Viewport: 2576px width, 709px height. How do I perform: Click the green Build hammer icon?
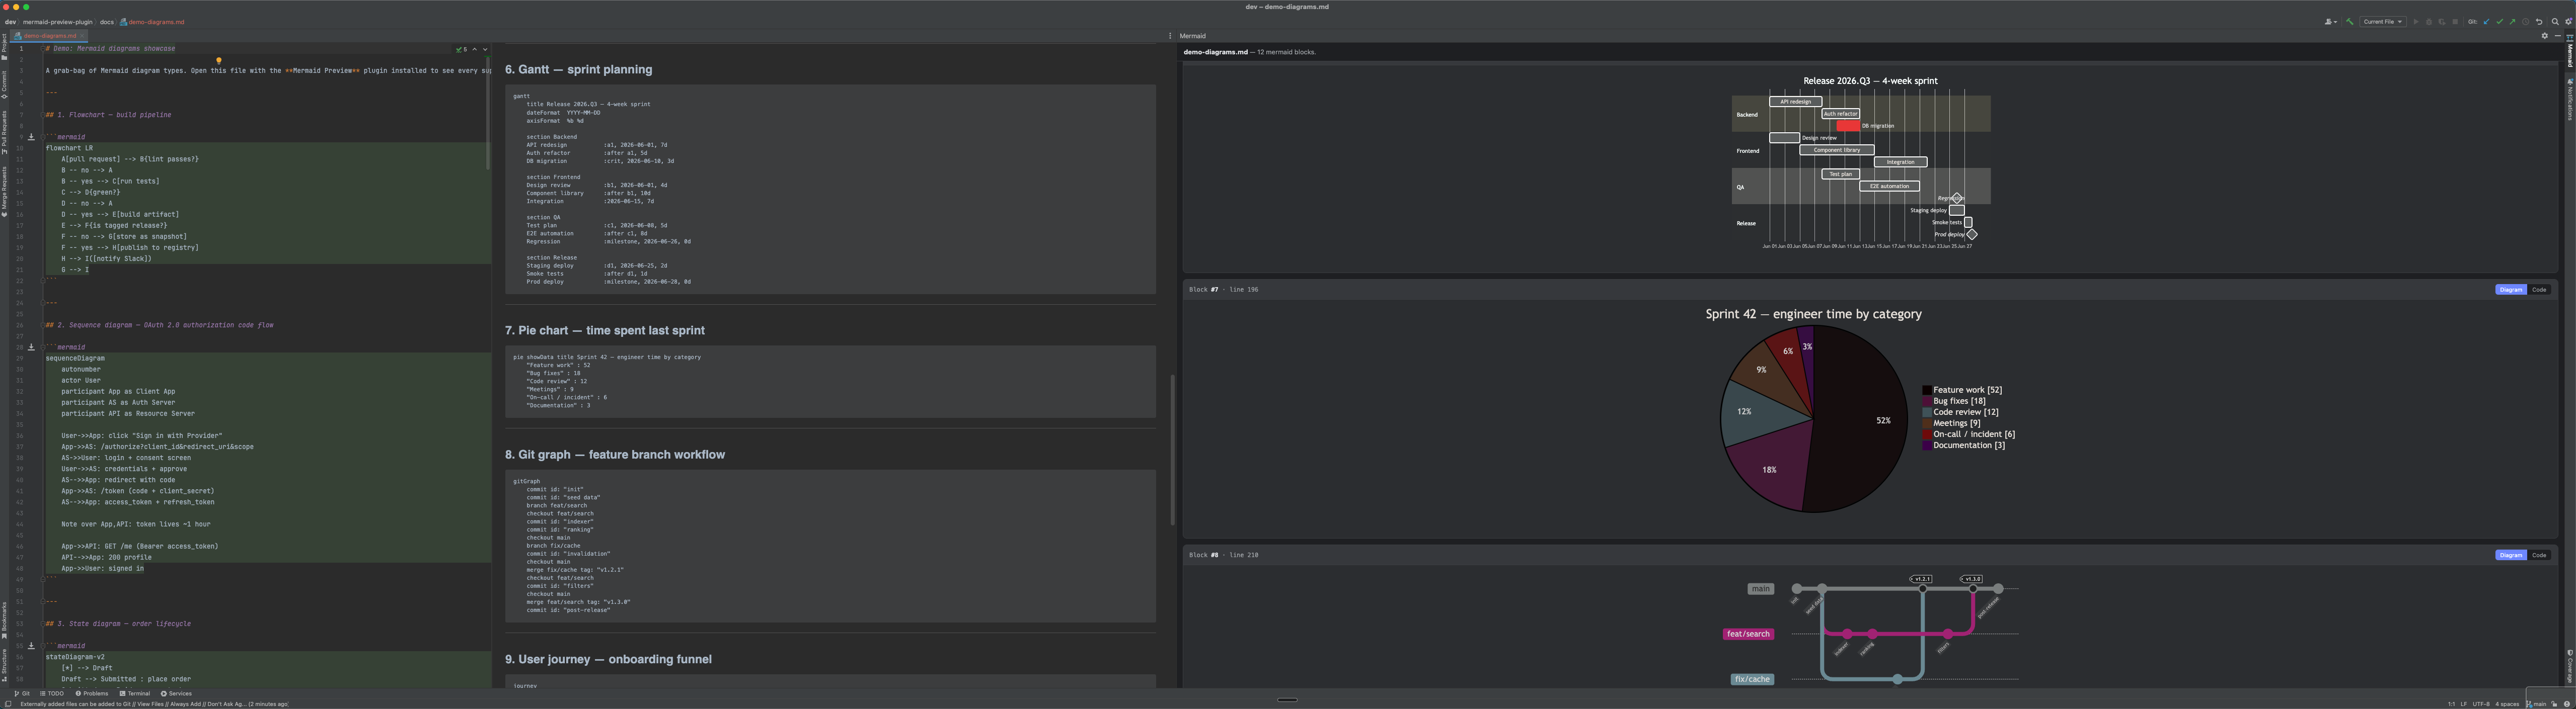pyautogui.click(x=2350, y=22)
